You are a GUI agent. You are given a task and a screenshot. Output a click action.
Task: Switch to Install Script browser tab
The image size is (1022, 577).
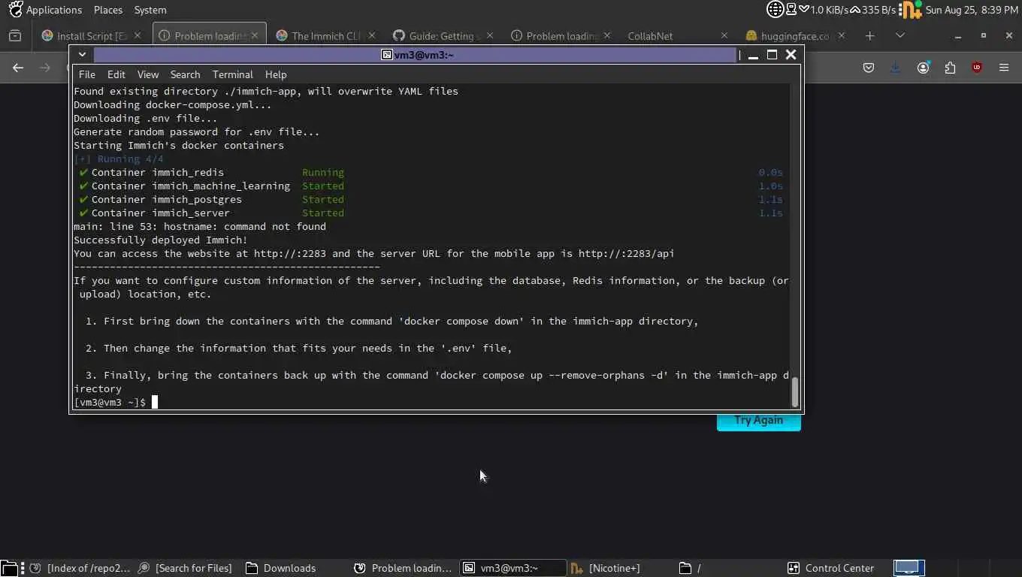pos(92,35)
